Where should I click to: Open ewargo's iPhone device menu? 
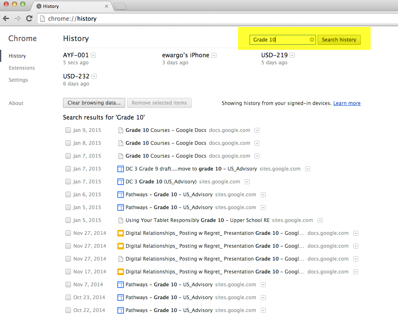click(214, 55)
